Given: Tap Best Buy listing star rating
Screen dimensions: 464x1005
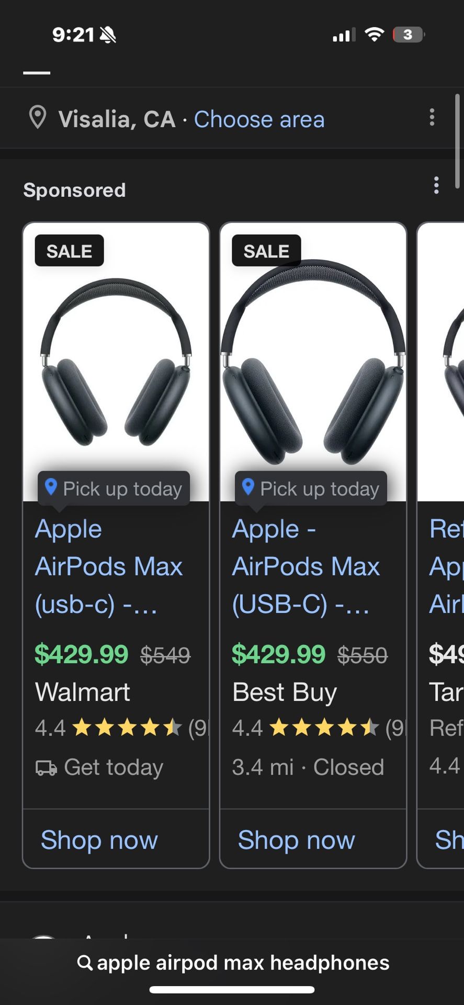Looking at the screenshot, I should (324, 728).
